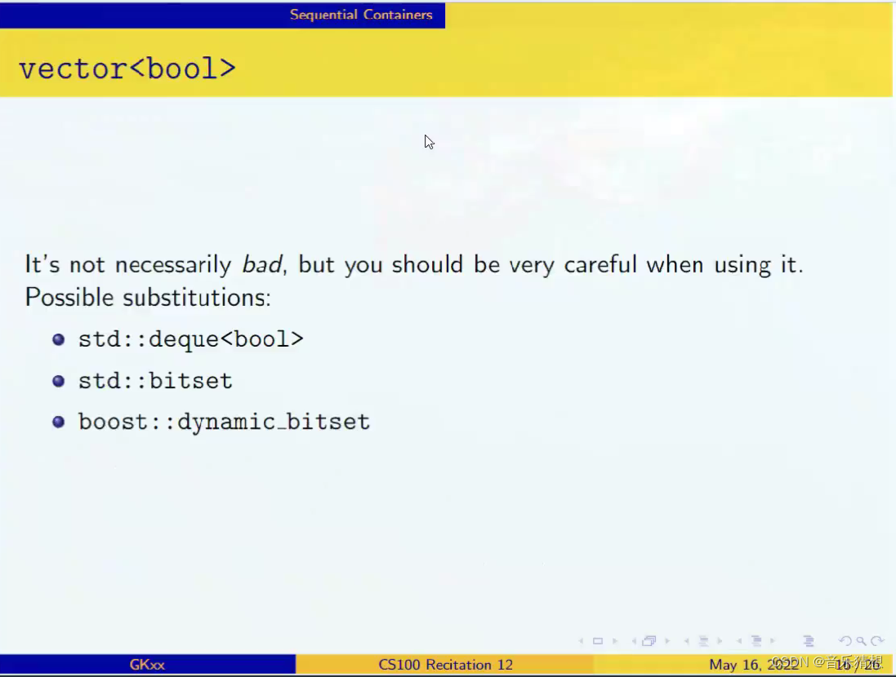The height and width of the screenshot is (677, 896).
Task: Jump to previous subsection arrow
Action: 686,641
